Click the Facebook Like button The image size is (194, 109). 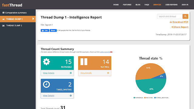[45, 30]
